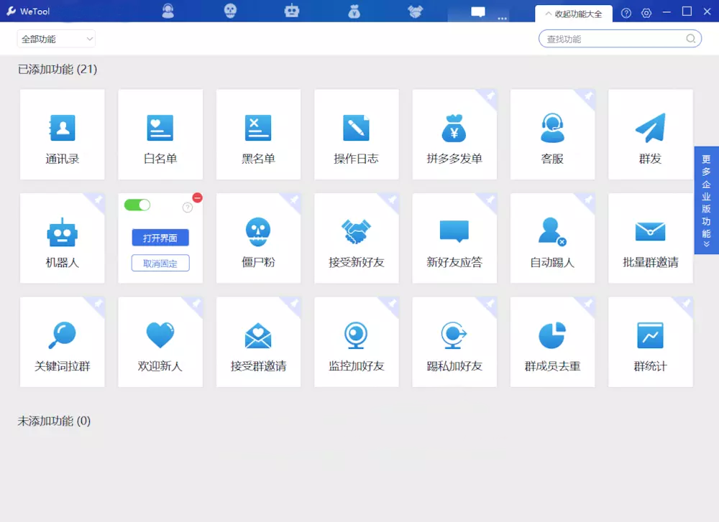Unpin the 客服 tile pin corner
Screen dimensions: 719x522
click(x=588, y=95)
